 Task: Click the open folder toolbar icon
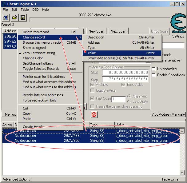point(14,18)
